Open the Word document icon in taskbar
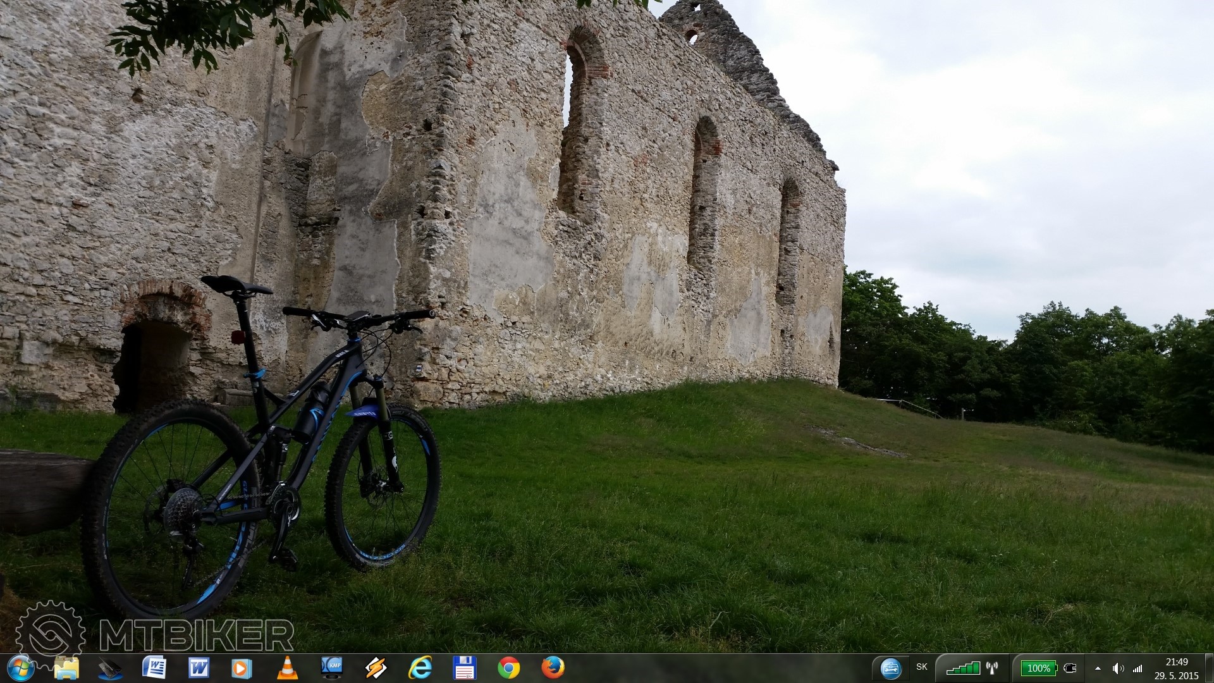The width and height of the screenshot is (1214, 683). coord(154,668)
